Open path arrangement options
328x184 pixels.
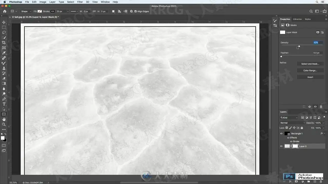pos(125,11)
